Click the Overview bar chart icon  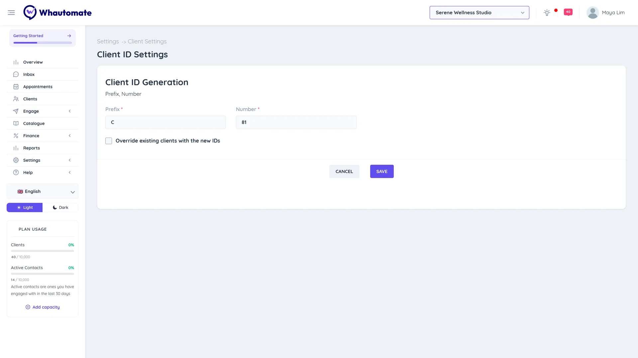(x=16, y=62)
